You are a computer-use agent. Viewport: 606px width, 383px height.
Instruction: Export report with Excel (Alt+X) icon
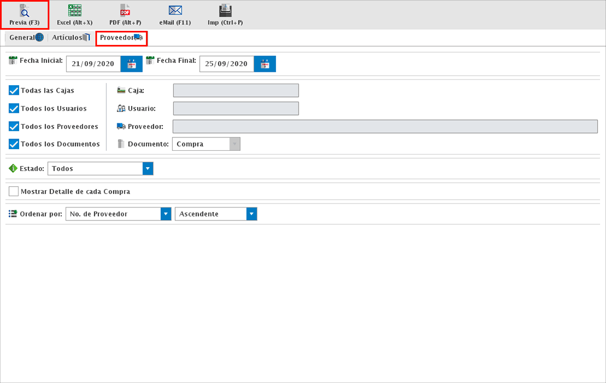click(x=75, y=11)
